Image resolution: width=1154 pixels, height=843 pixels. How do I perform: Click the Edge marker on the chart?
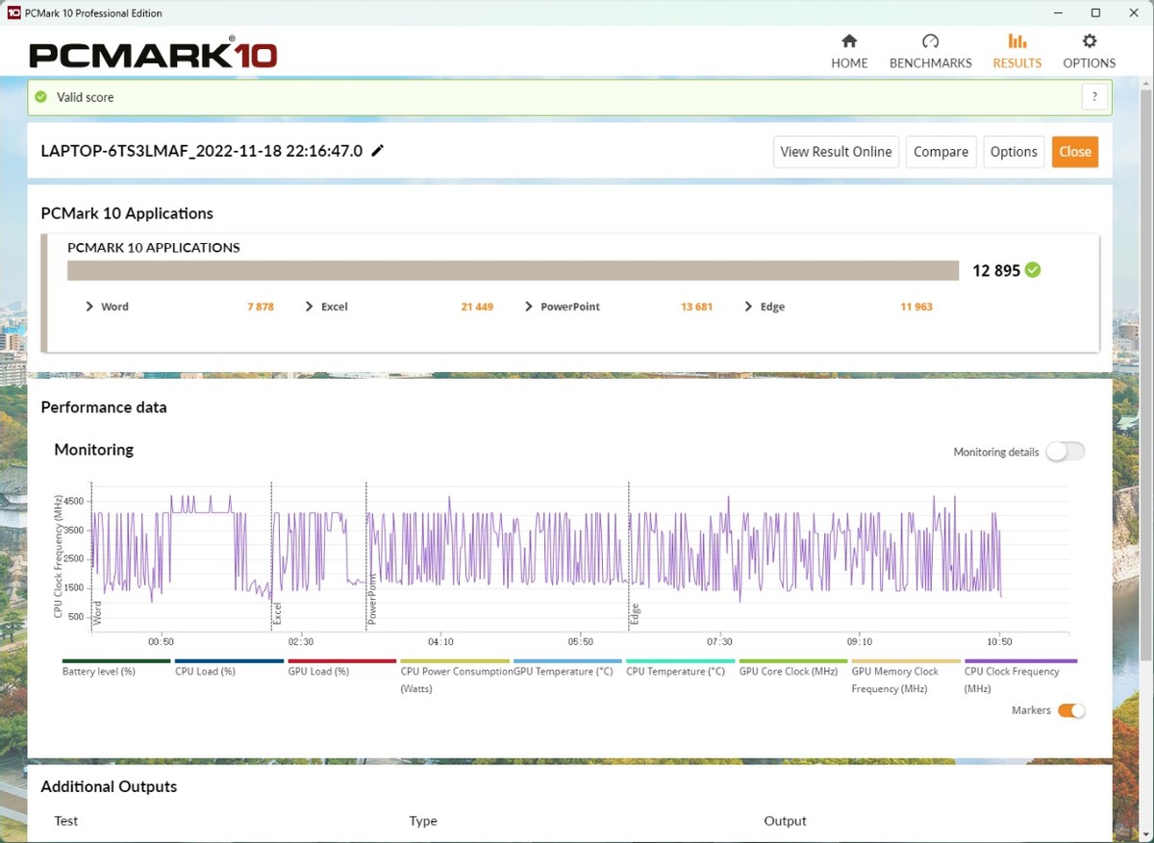(634, 614)
